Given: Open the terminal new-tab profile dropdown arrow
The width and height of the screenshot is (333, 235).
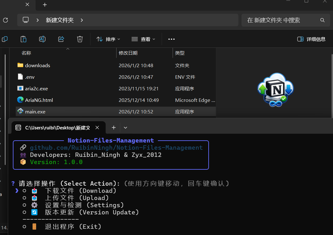Looking at the screenshot, I should (126, 127).
